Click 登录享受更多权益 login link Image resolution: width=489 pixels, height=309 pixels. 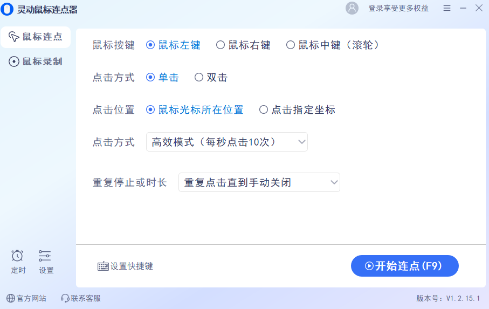coord(398,8)
